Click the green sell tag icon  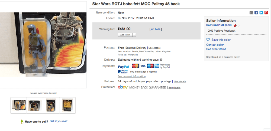(x=22, y=122)
